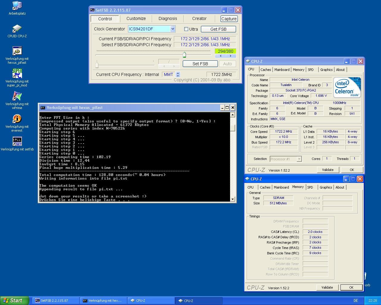Screen dimensions: 381x305
Task: Click the lower CPU-Z window title icon
Action: (248, 179)
